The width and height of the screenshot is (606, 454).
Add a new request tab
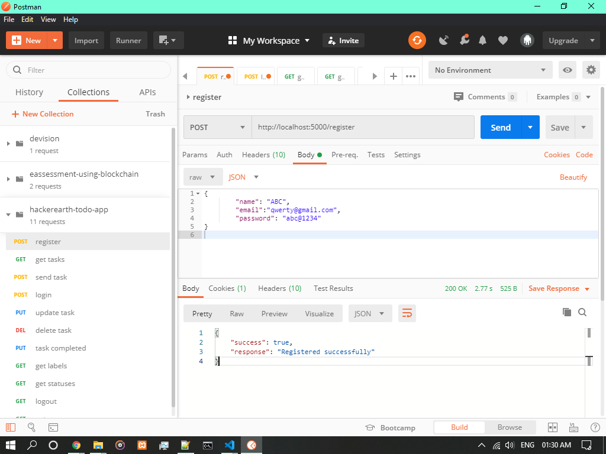[x=394, y=76]
